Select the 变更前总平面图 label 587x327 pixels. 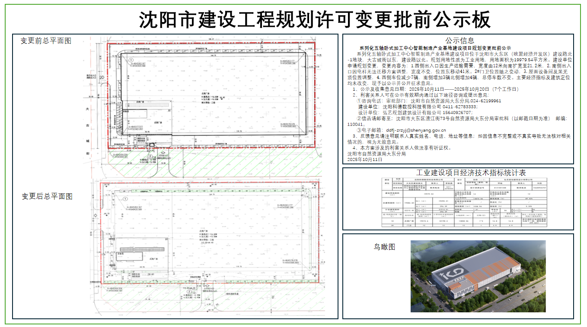tap(46, 41)
